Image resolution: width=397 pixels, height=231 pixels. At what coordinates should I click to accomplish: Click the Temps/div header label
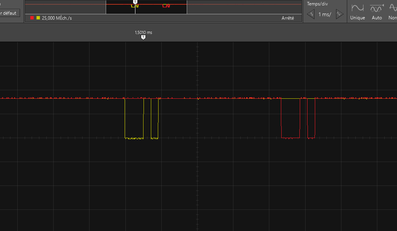point(318,4)
